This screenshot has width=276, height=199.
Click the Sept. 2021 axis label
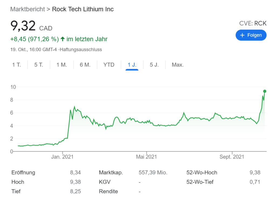click(x=232, y=157)
